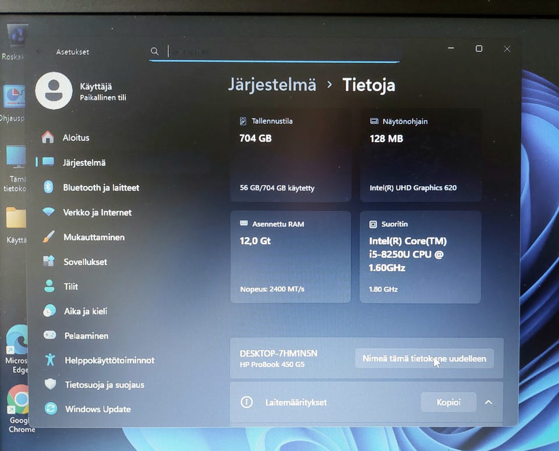Click the Näytönohjain 128 MB card

[x=421, y=155]
